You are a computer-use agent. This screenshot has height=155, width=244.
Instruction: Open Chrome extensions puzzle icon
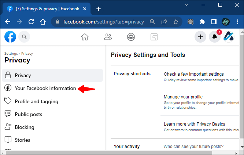[202, 22]
